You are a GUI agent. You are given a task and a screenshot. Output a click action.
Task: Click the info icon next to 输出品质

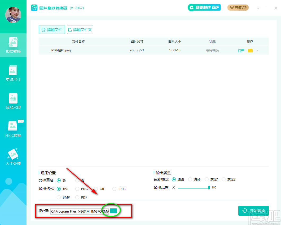174,187
